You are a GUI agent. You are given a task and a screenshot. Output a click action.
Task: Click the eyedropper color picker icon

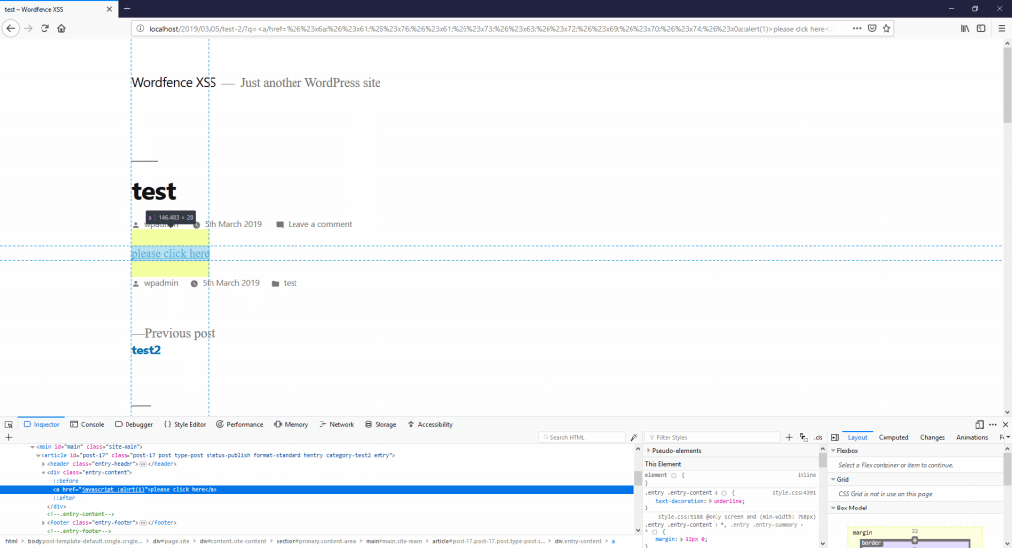click(633, 437)
